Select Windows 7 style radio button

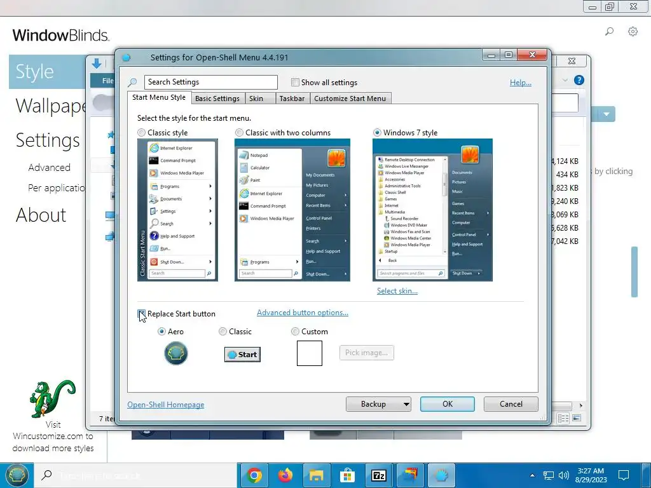click(377, 132)
